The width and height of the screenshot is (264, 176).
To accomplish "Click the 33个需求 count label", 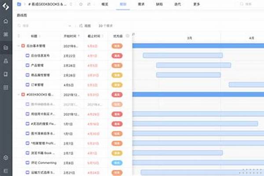I will coord(106,26).
